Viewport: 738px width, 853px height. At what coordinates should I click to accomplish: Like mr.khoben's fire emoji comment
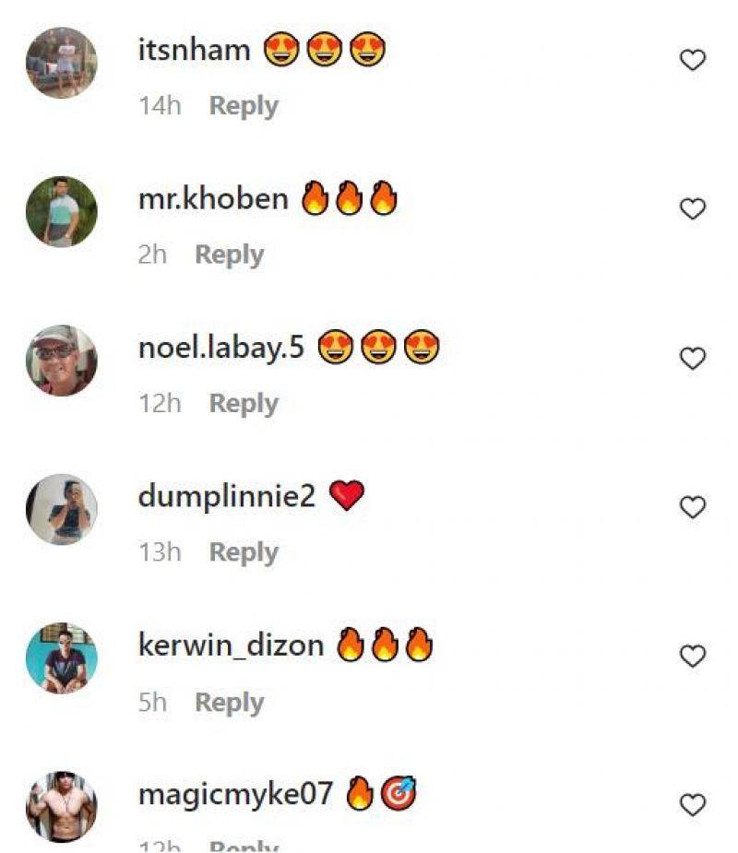click(x=692, y=209)
